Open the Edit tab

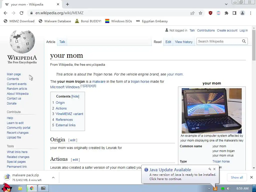[168, 42]
